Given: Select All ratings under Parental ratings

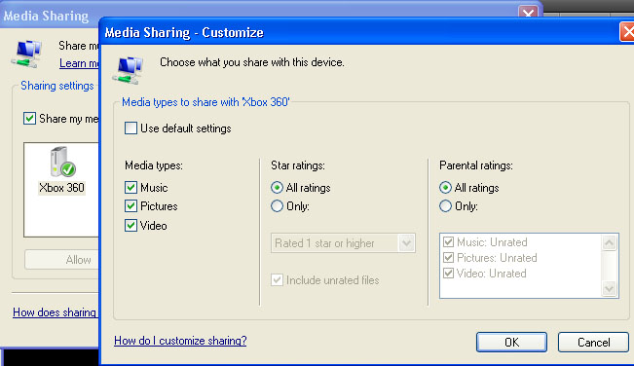Looking at the screenshot, I should (445, 188).
